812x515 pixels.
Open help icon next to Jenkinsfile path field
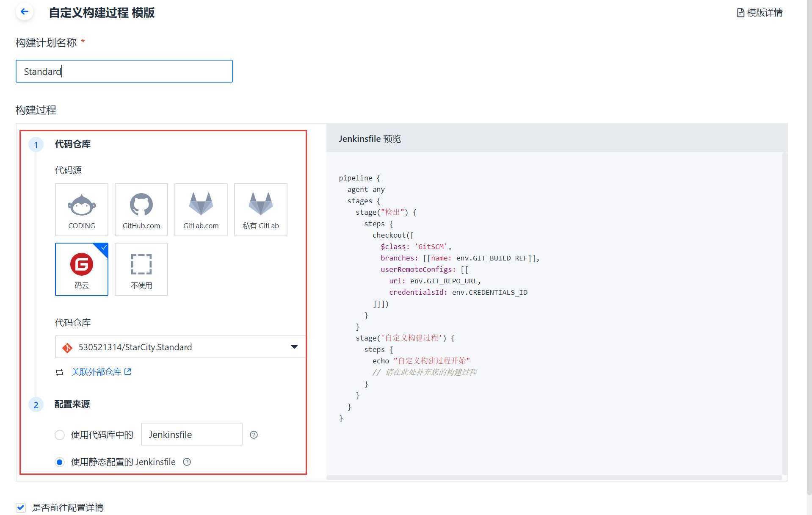tap(254, 435)
